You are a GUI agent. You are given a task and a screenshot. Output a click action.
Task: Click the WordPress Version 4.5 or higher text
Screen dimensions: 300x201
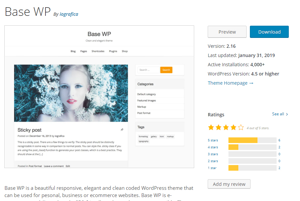pyautogui.click(x=243, y=74)
